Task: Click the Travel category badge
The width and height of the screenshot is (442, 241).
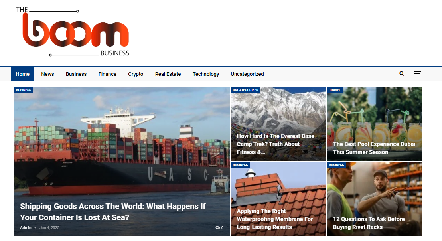Action: [335, 90]
